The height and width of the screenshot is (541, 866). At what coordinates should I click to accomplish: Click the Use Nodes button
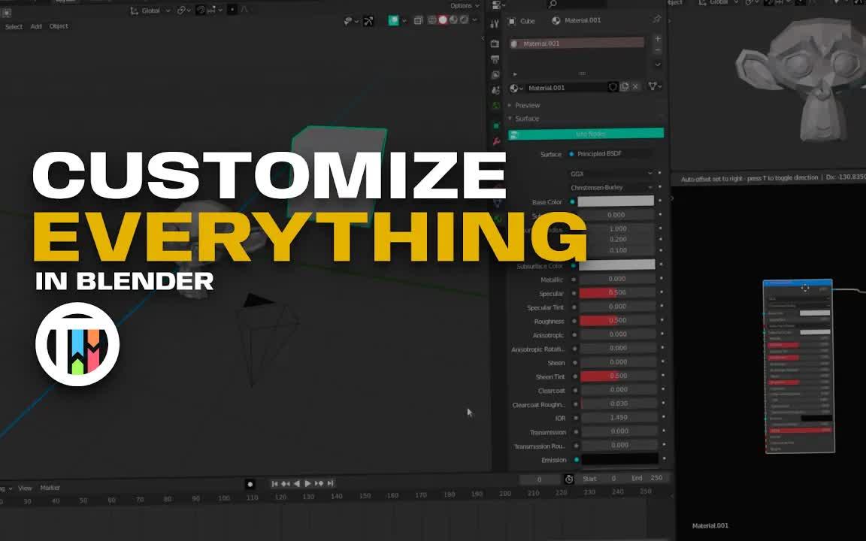coord(590,133)
